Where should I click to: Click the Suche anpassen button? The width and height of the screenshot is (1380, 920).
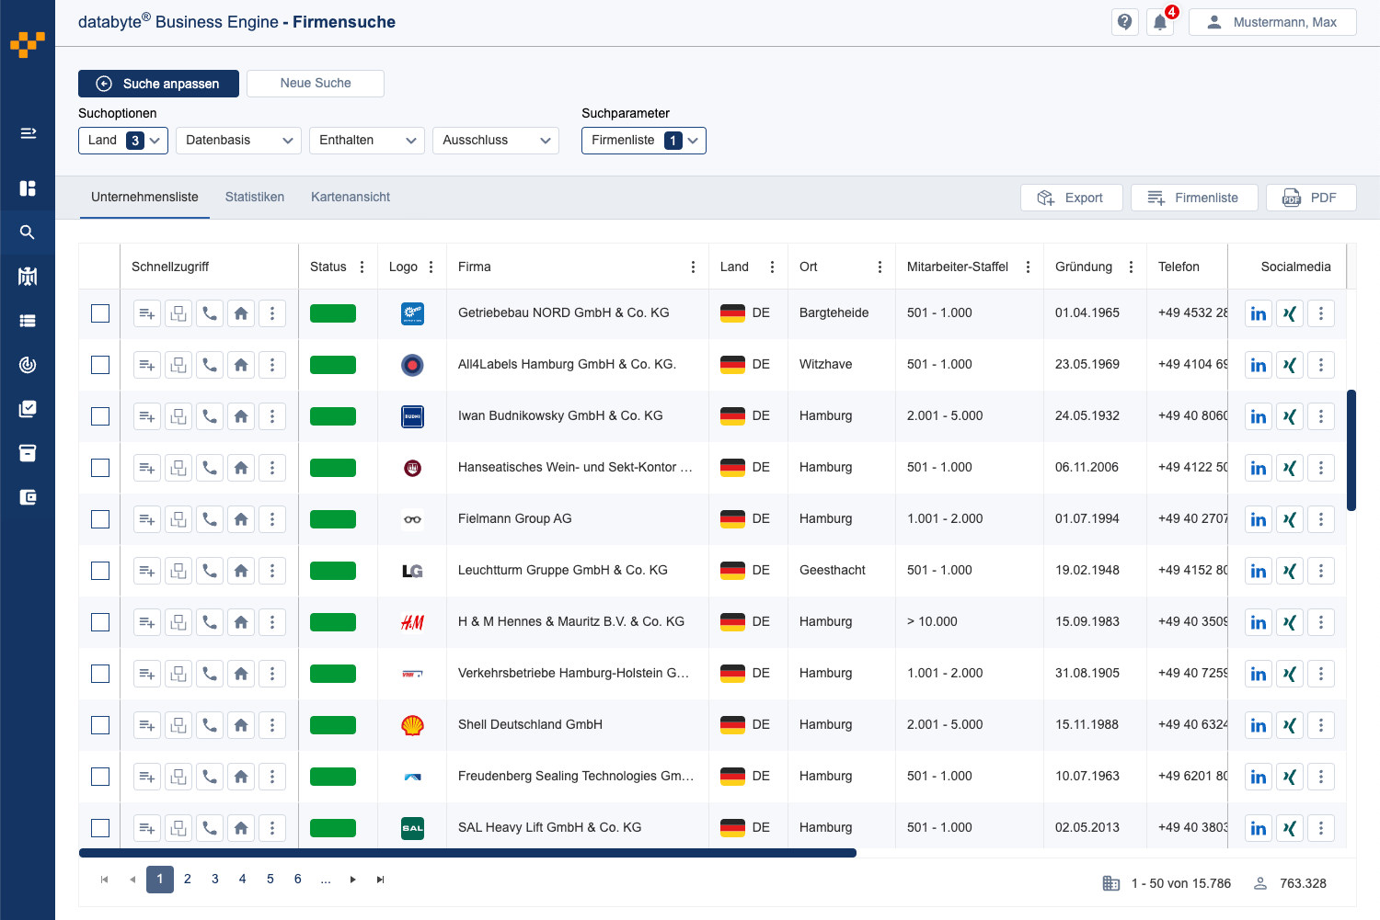(158, 83)
